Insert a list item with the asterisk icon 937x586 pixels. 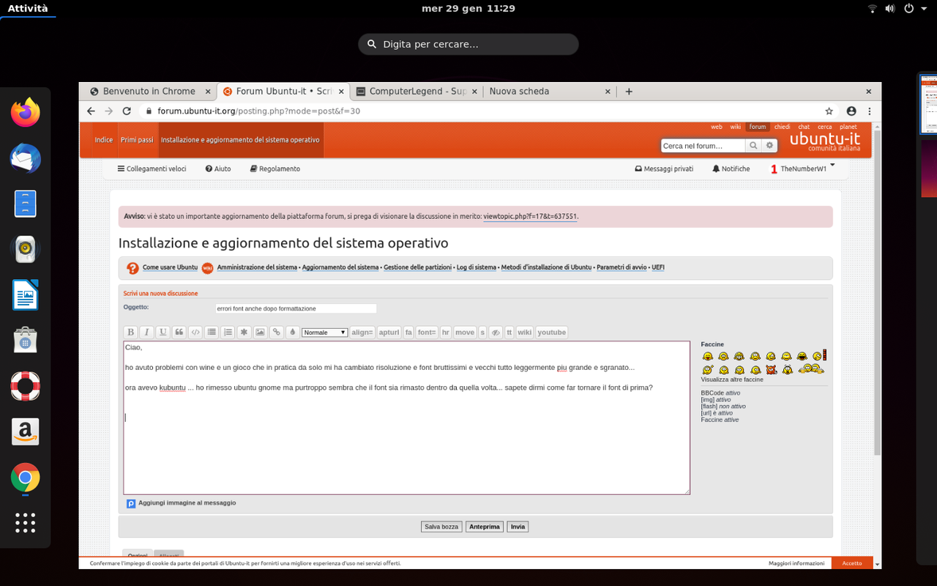point(244,332)
